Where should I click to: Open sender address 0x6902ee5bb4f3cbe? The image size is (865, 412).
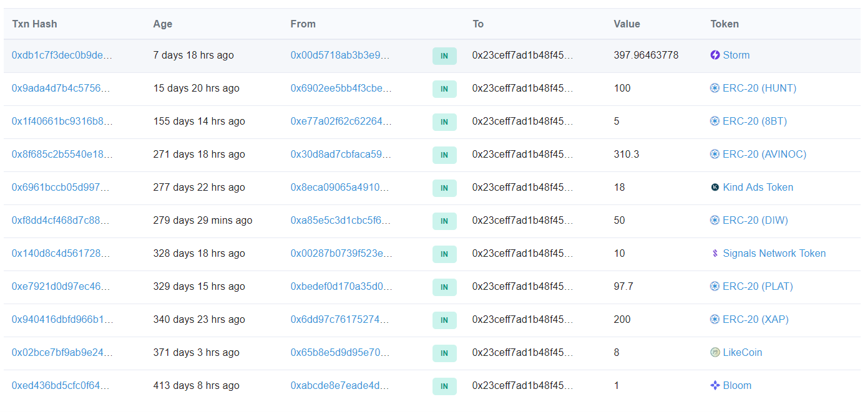click(x=341, y=88)
